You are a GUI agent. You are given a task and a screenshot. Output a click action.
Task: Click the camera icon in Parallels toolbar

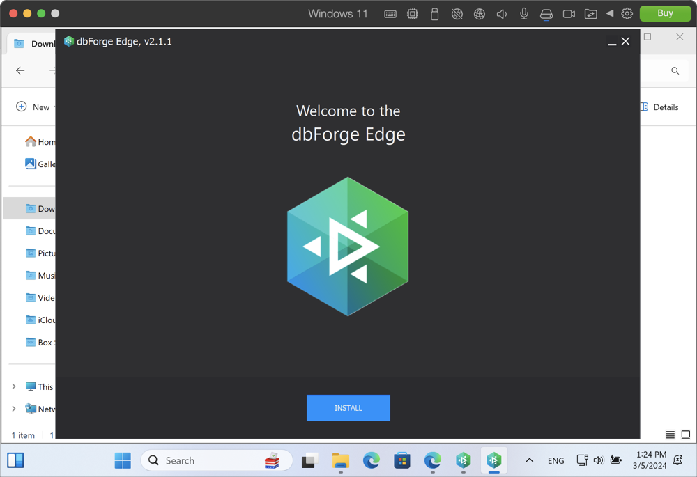(569, 14)
